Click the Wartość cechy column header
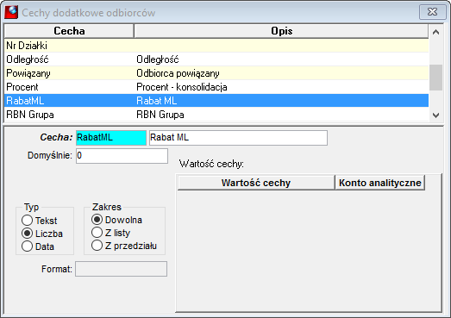451x318 pixels. pyautogui.click(x=256, y=183)
